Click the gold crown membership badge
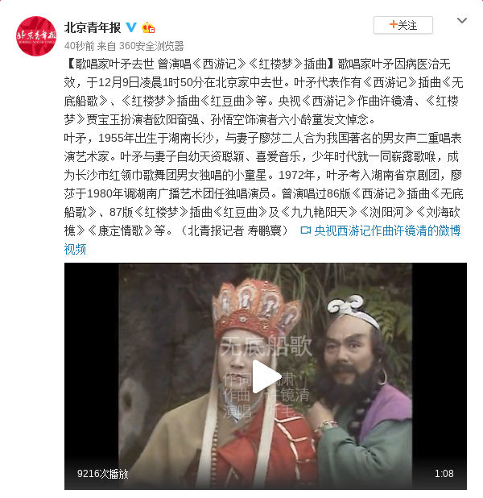This screenshot has height=498, width=483. tap(148, 27)
